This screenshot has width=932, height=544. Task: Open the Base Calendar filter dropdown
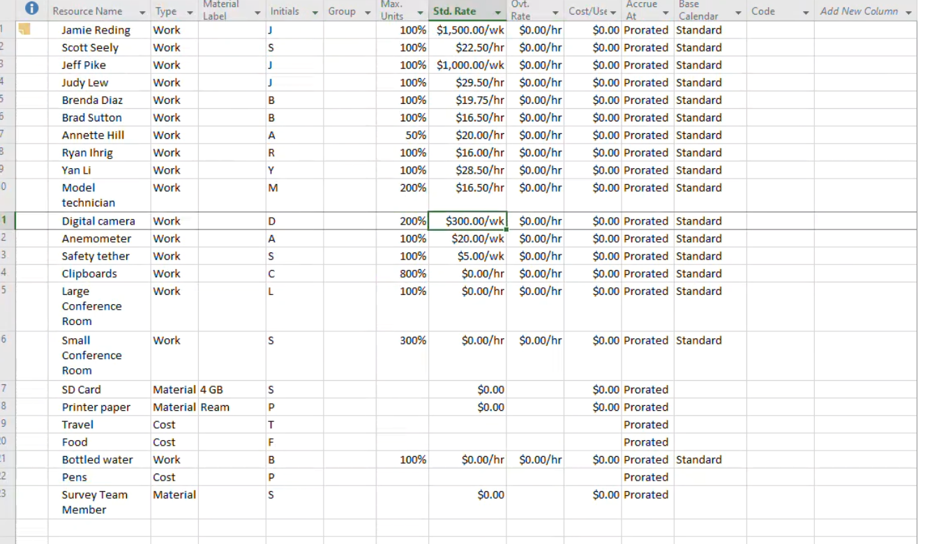click(x=738, y=11)
